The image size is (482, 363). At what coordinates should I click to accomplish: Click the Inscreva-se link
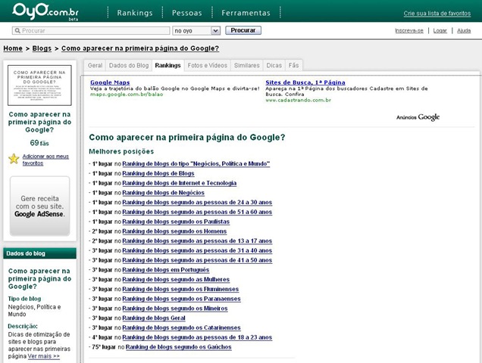409,31
